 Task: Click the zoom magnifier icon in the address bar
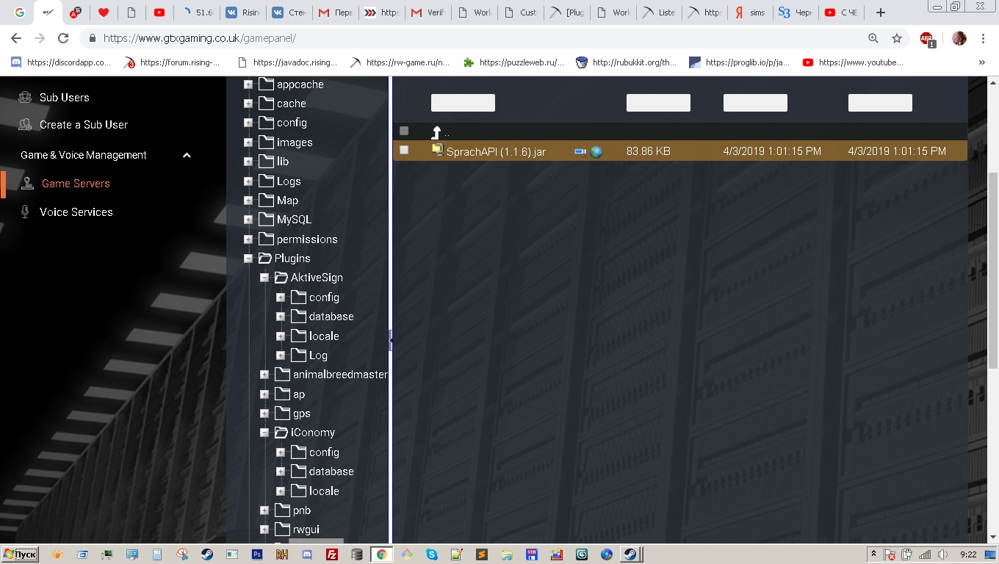873,38
